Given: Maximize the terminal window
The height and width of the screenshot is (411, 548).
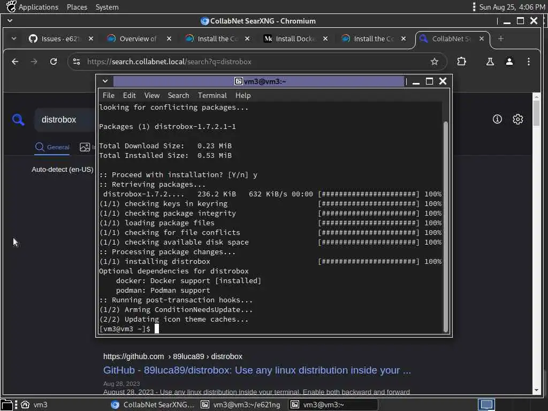Looking at the screenshot, I should click(429, 81).
